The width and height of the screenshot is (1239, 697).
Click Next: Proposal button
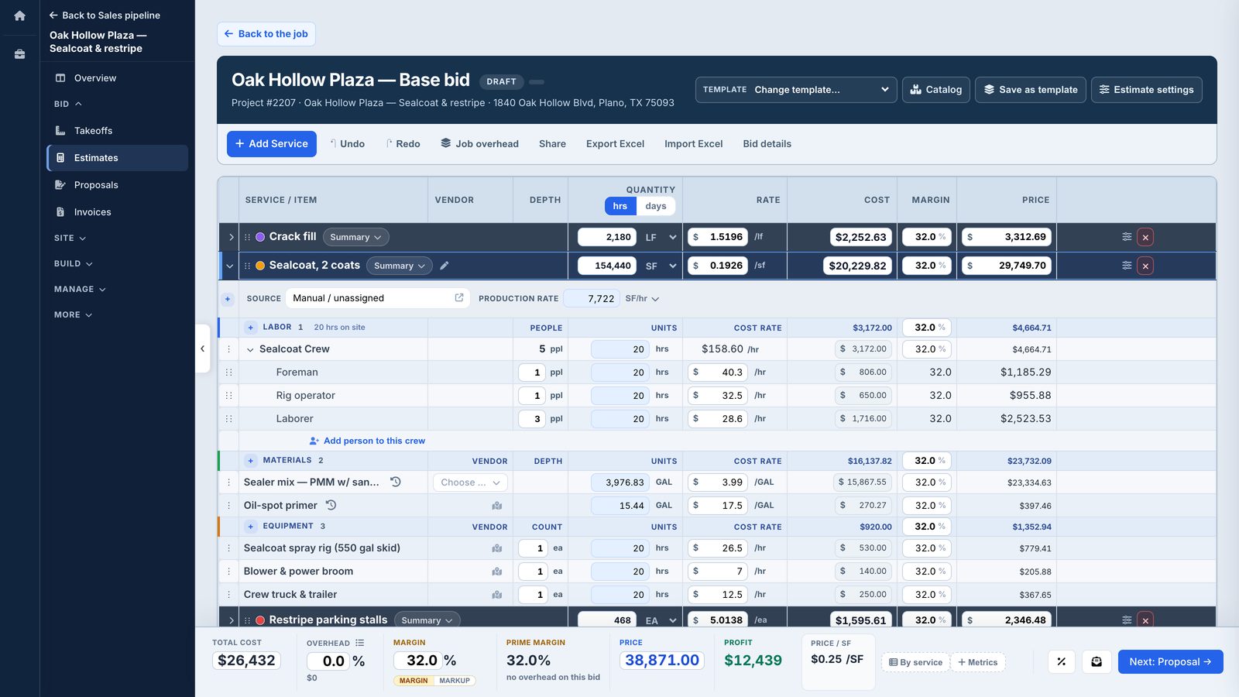(1170, 661)
